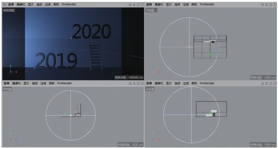This screenshot has height=148, width=278.
Task: Open 选项 menu in the right viewport
Action: [x=35, y=83]
